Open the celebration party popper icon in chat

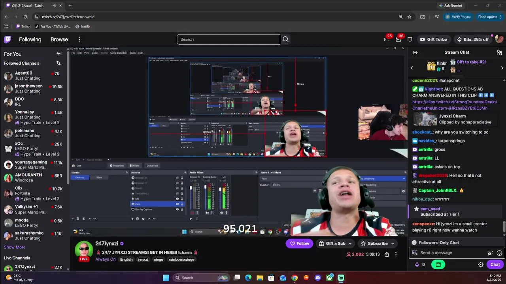tap(490, 253)
